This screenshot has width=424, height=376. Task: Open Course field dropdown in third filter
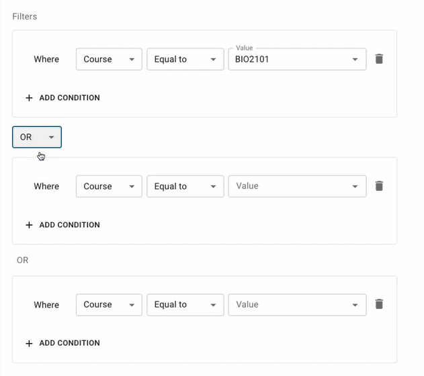109,305
